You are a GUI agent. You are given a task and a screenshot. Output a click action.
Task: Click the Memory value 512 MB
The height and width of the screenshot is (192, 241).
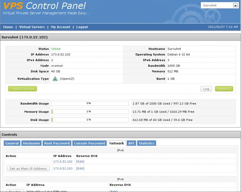(173, 71)
